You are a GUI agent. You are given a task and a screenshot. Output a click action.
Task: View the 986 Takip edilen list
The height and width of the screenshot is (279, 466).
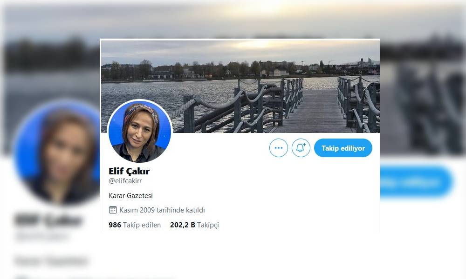135,225
